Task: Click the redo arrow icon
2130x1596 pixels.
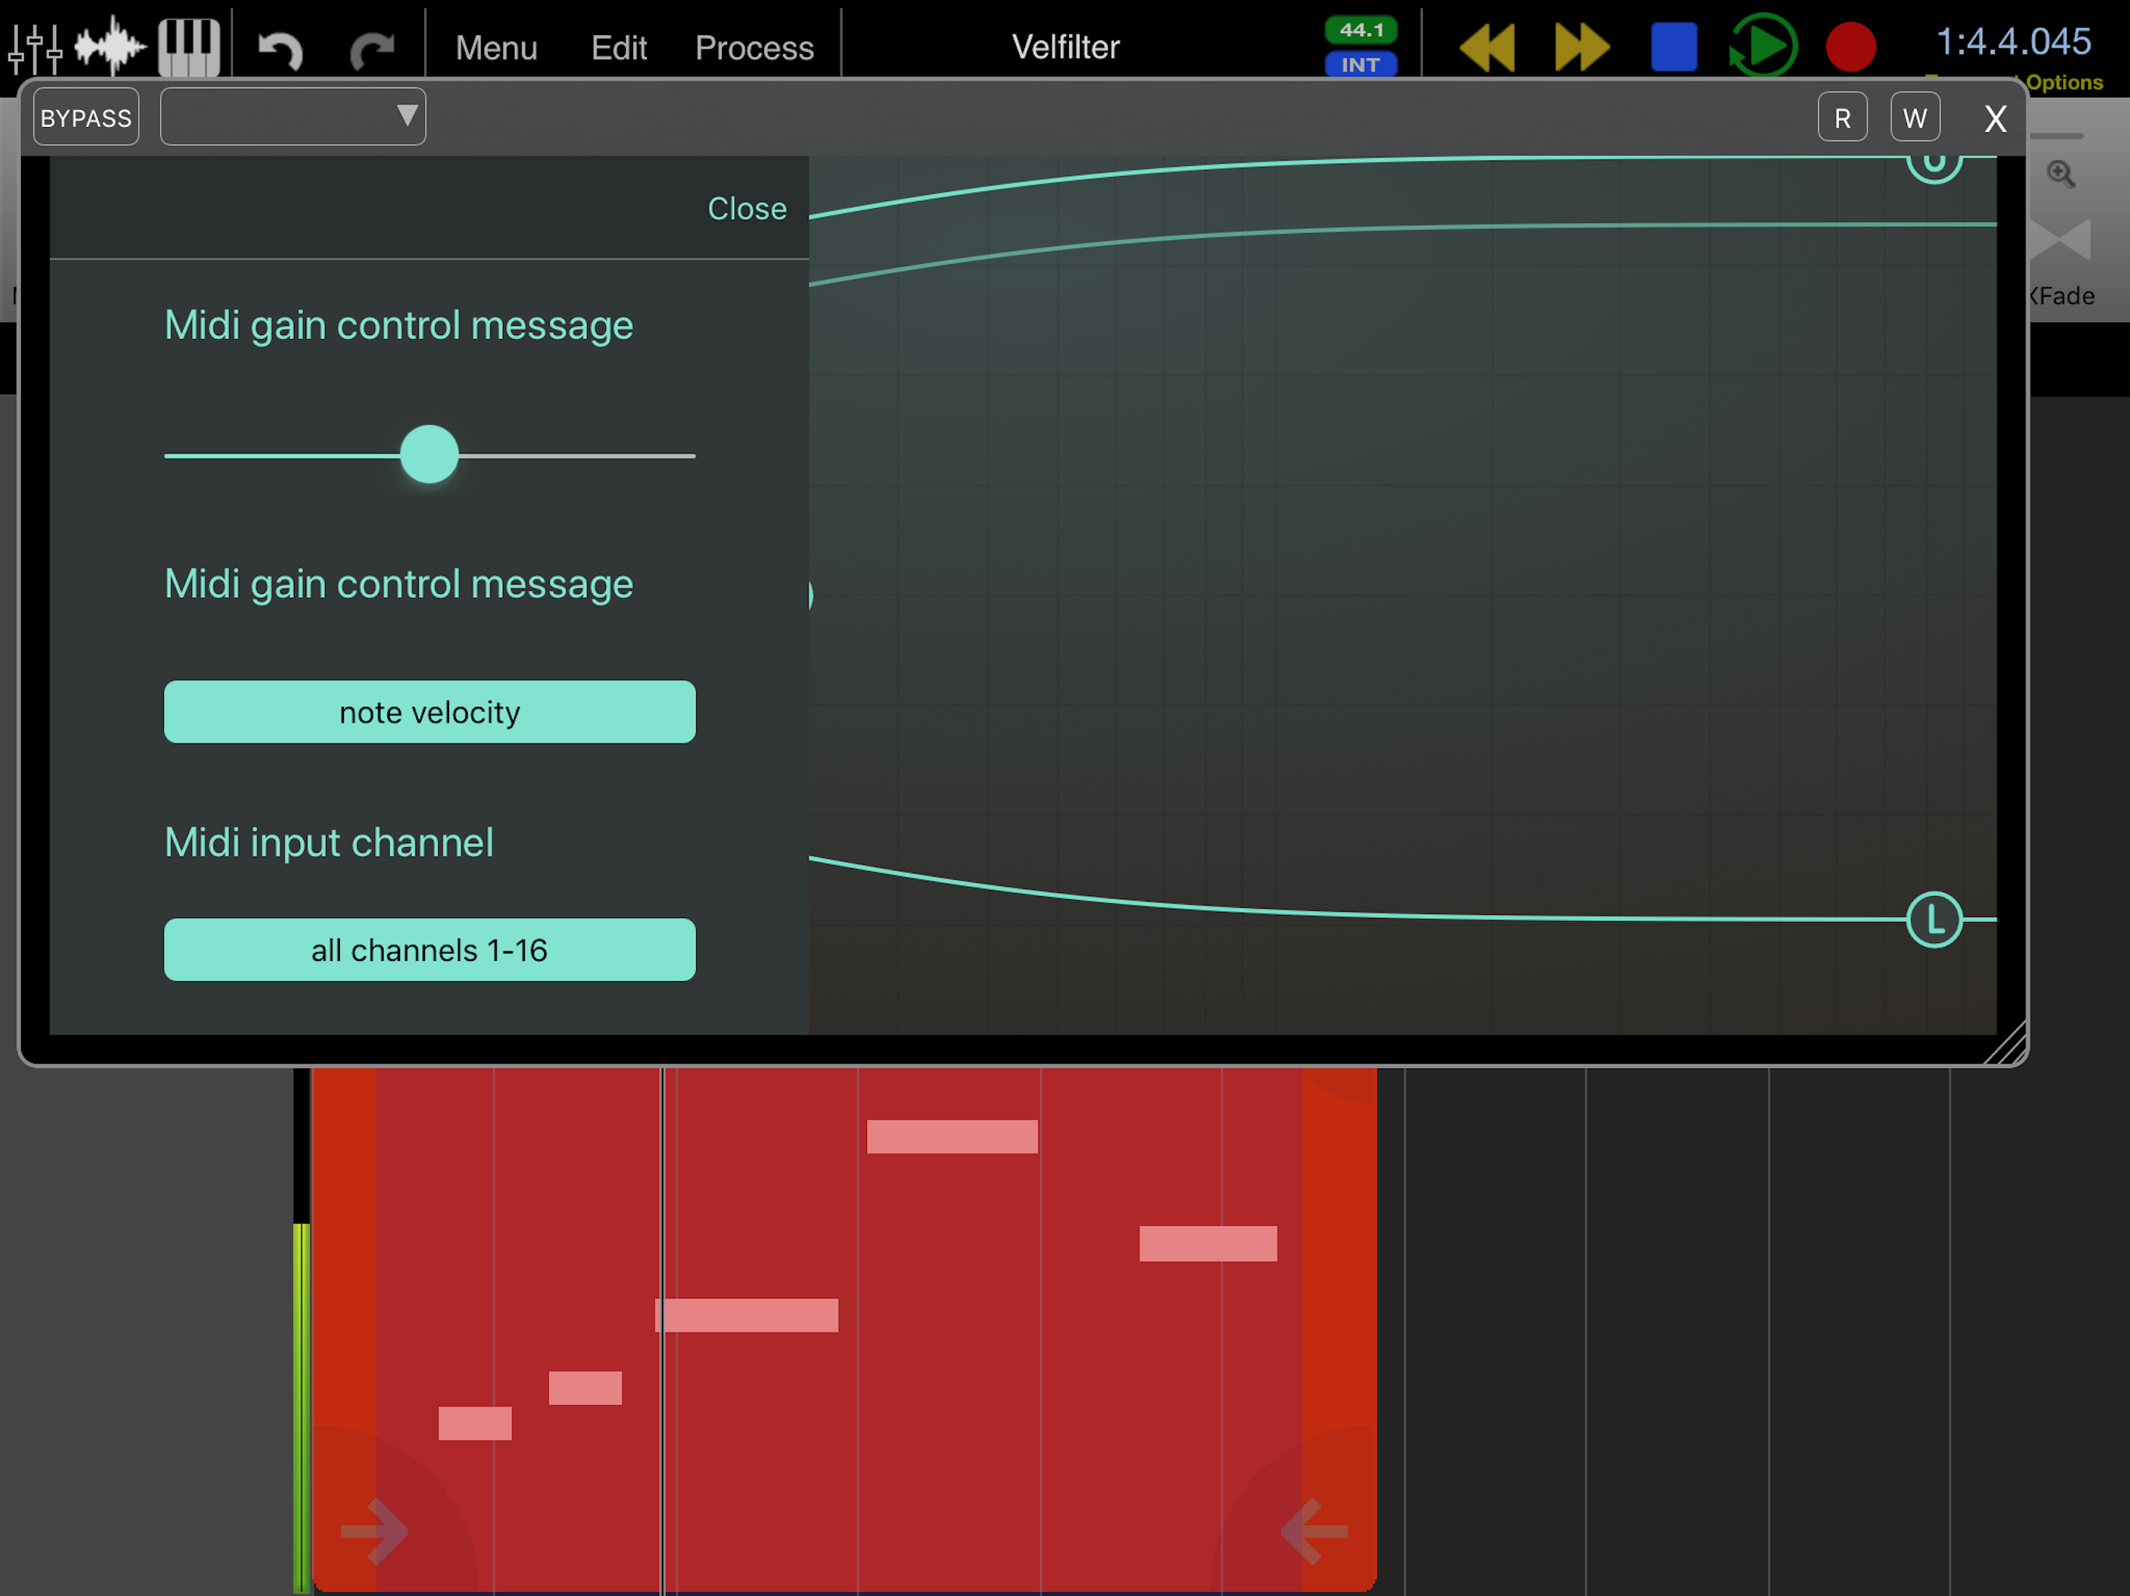Action: [372, 48]
